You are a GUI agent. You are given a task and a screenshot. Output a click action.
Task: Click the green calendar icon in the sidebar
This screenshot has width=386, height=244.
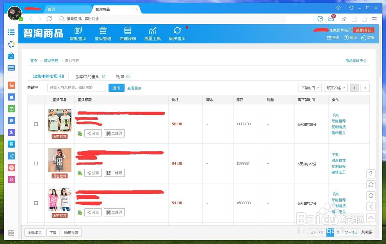pos(11,109)
